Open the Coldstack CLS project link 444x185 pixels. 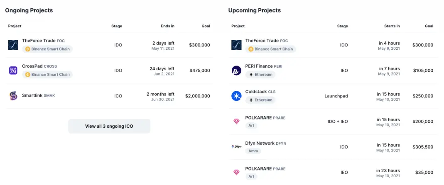point(260,92)
